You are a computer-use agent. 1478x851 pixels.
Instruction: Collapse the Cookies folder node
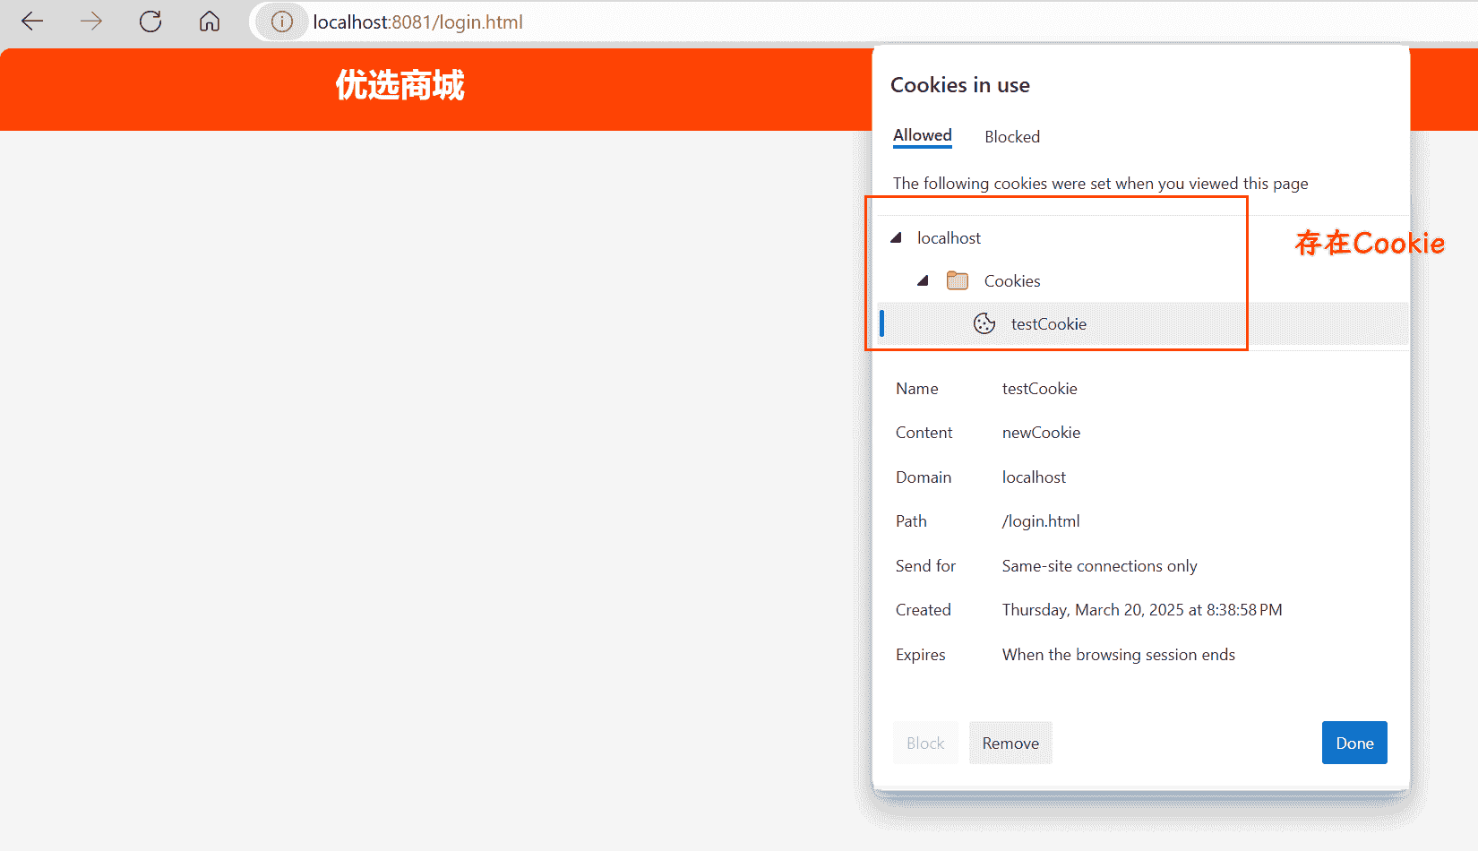pyautogui.click(x=923, y=280)
